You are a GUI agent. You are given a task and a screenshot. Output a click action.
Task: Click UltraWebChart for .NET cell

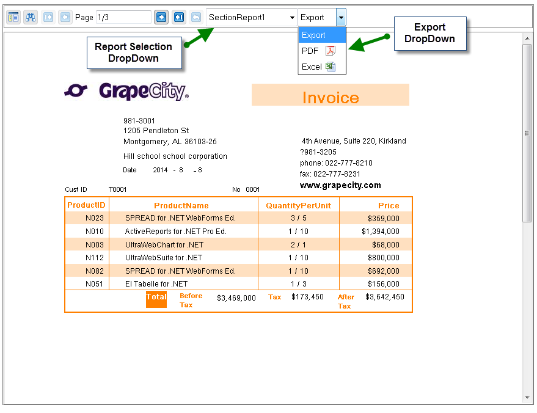[x=164, y=245]
